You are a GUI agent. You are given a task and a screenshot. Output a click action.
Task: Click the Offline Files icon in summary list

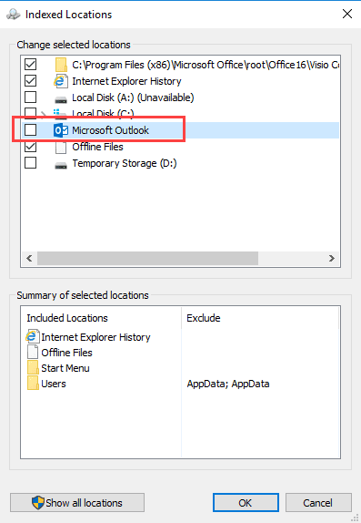point(33,353)
